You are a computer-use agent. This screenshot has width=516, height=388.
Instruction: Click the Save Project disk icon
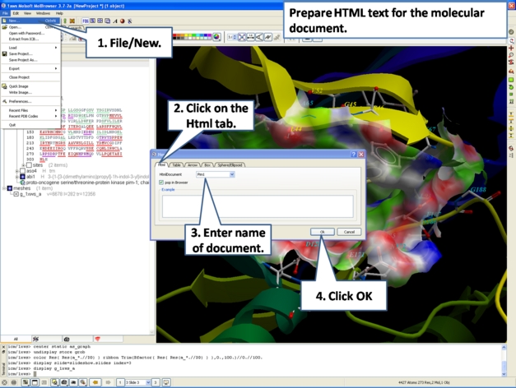[x=5, y=53]
